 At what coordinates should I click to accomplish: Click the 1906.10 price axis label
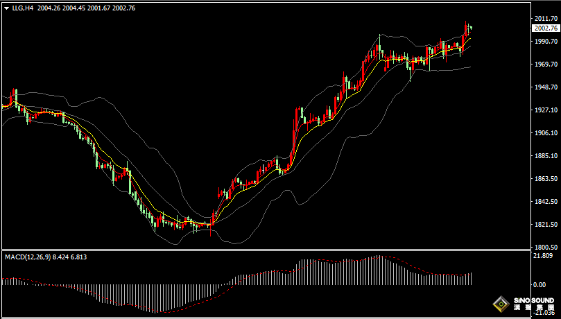544,132
